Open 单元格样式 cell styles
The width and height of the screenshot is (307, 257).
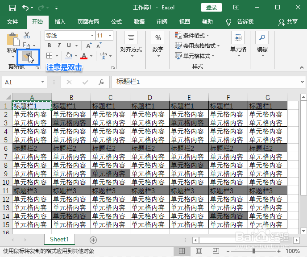(195, 56)
